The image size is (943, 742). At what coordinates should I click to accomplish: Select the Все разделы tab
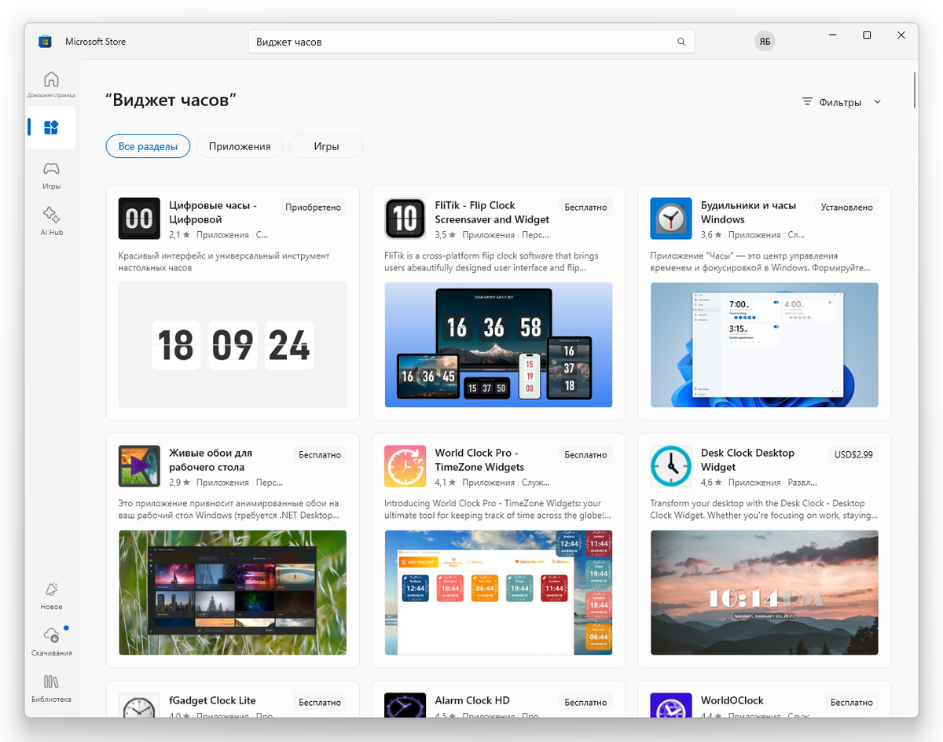pyautogui.click(x=148, y=146)
